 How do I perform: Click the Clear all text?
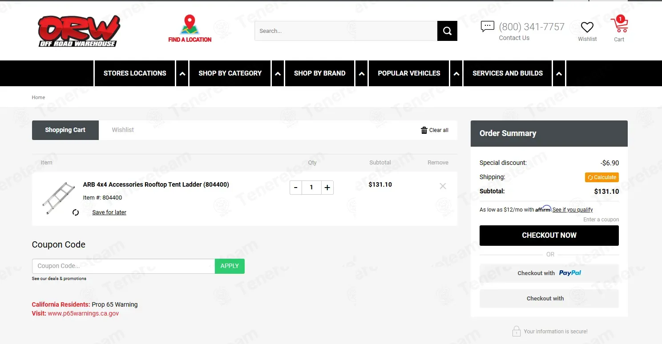[439, 130]
